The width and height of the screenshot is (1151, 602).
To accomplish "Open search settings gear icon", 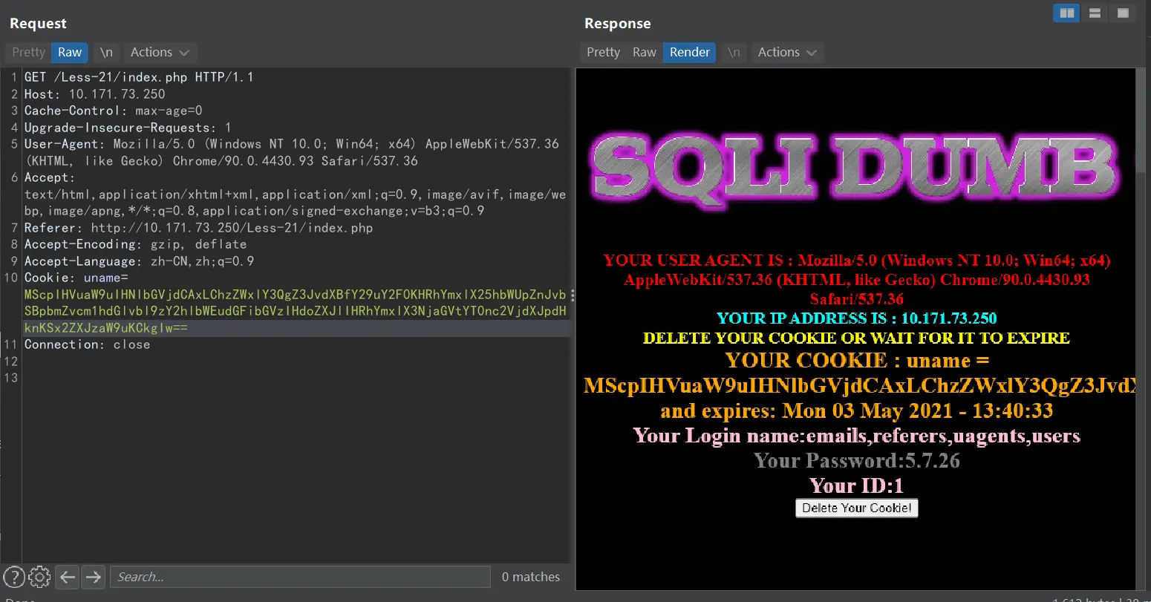I will point(39,577).
